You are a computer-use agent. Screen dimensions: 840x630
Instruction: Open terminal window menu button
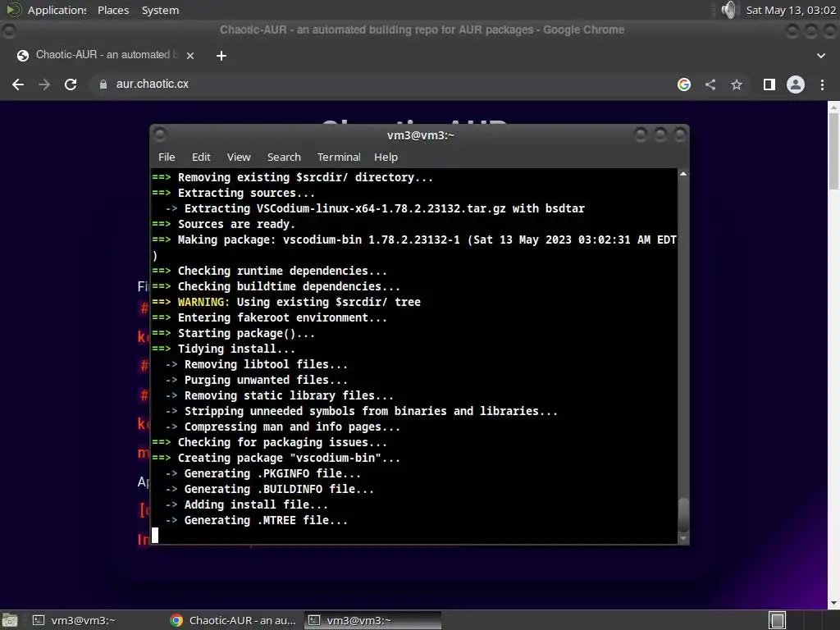[x=160, y=135]
